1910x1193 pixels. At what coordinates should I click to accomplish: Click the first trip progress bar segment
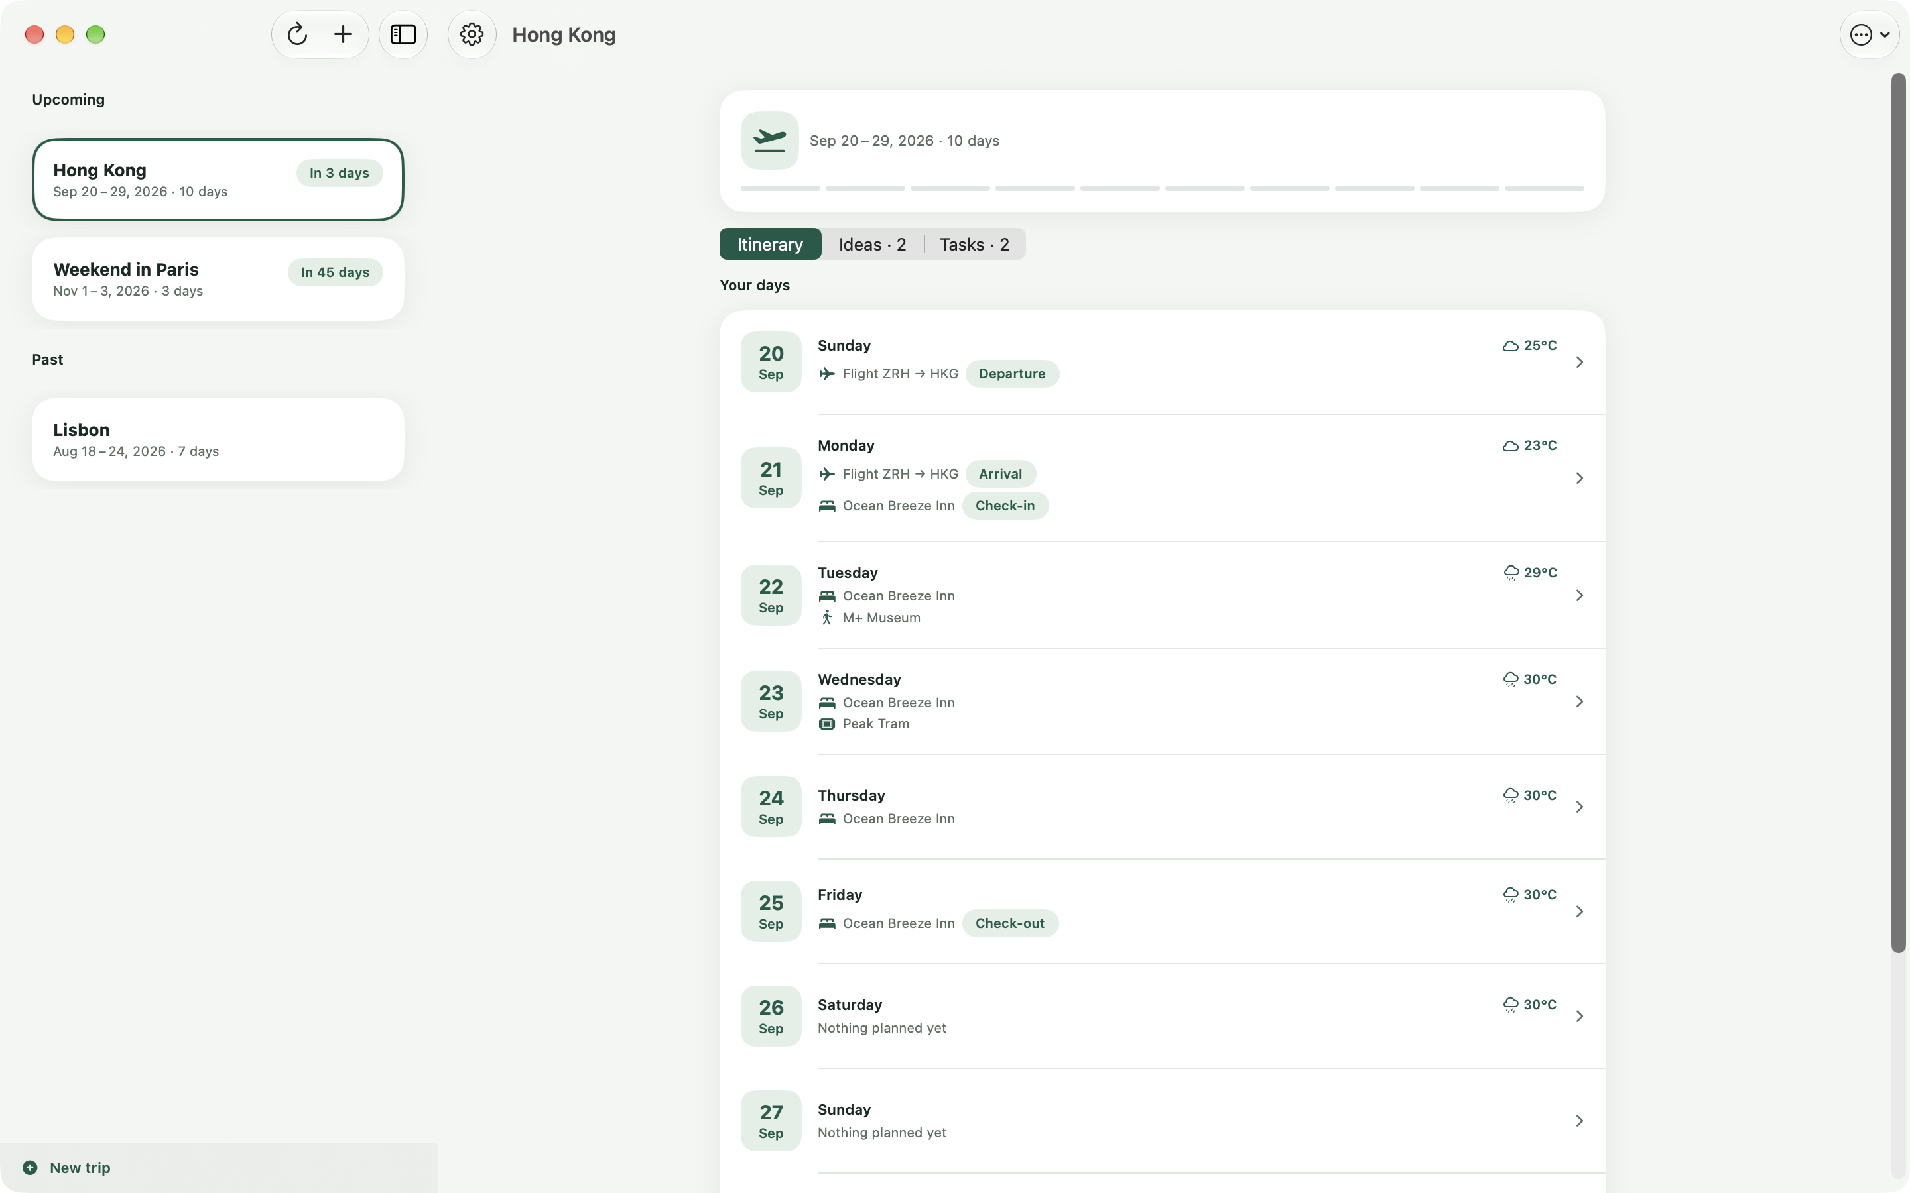tap(780, 189)
